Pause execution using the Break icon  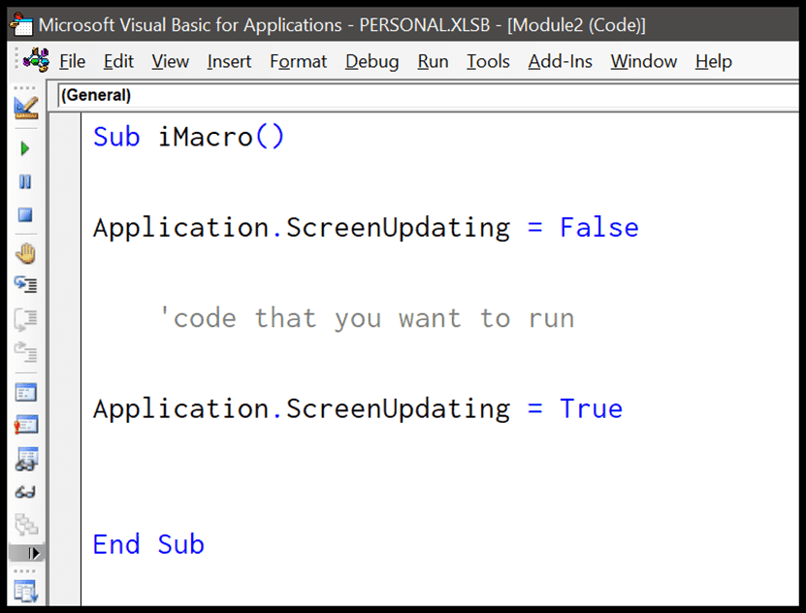click(x=25, y=181)
